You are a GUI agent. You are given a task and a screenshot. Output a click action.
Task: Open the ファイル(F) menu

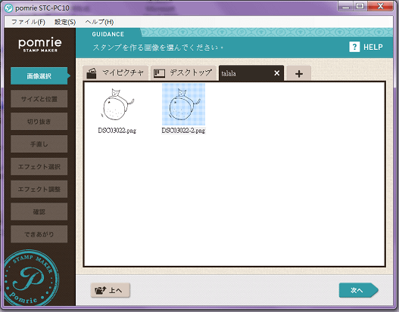[x=28, y=22]
